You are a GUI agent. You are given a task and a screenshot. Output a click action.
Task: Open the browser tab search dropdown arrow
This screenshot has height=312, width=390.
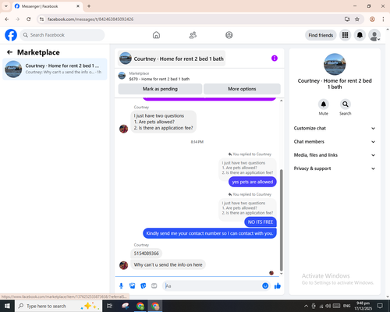[x=6, y=6]
